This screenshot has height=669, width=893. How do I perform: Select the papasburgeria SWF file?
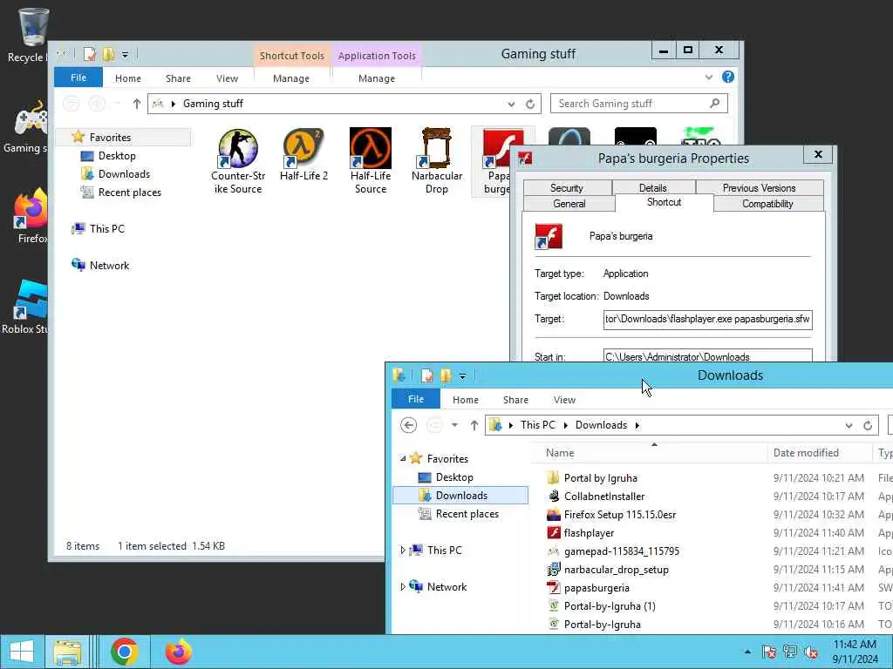click(596, 588)
